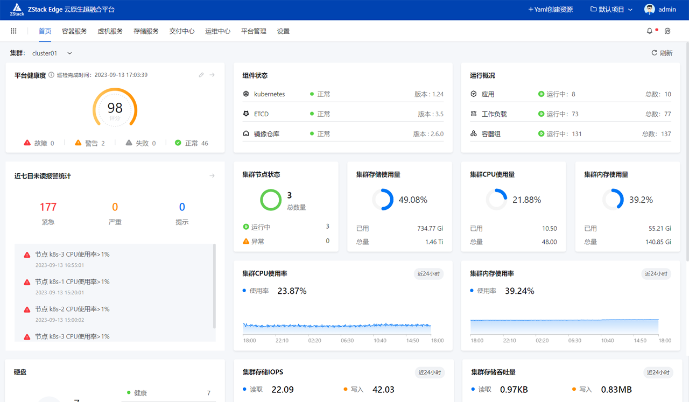The height and width of the screenshot is (402, 689).
Task: Click the admin username label
Action: point(667,9)
